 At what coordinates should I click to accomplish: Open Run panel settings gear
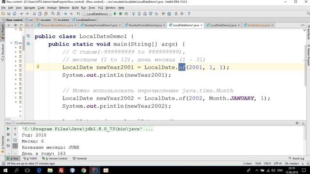pyautogui.click(x=297, y=123)
